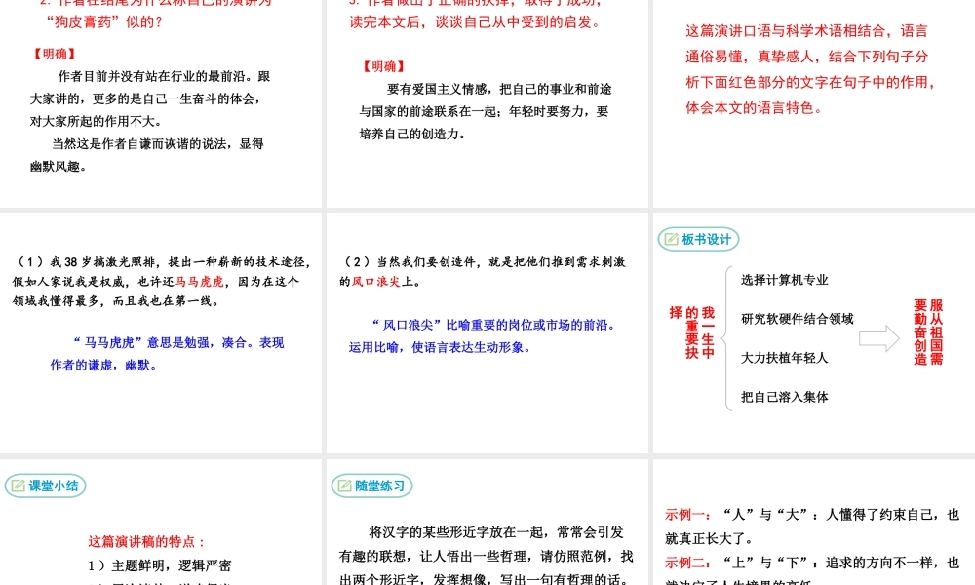Click red line 析下面红色部分的文字在句子中的作用

tap(810, 82)
